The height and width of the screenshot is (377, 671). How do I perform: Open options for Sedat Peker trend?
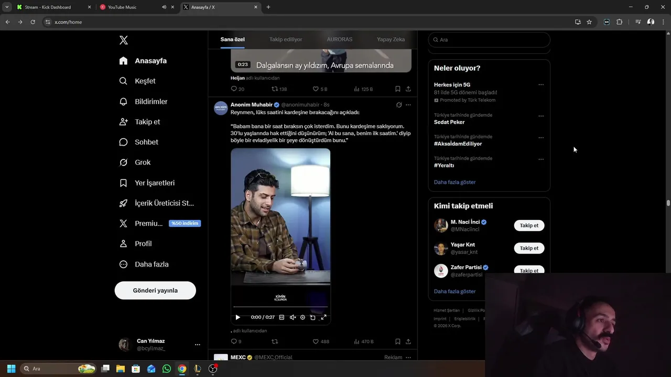click(x=541, y=116)
